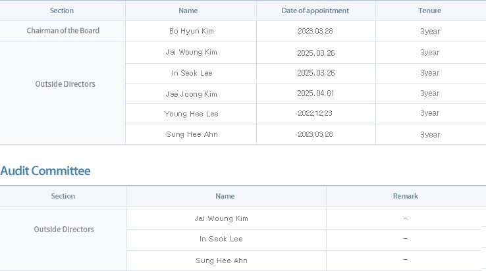Click Sung Hee Ahn in board table
Viewport: 486px width, 271px height.
tap(192, 134)
